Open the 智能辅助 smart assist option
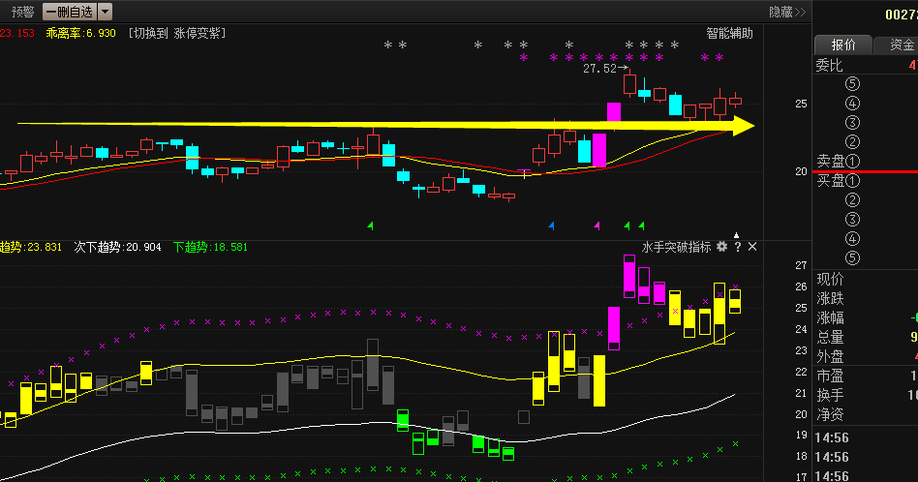This screenshot has width=918, height=482. click(729, 33)
